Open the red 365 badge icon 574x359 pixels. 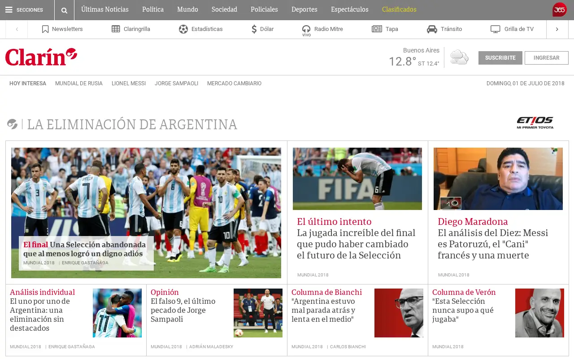tap(560, 9)
